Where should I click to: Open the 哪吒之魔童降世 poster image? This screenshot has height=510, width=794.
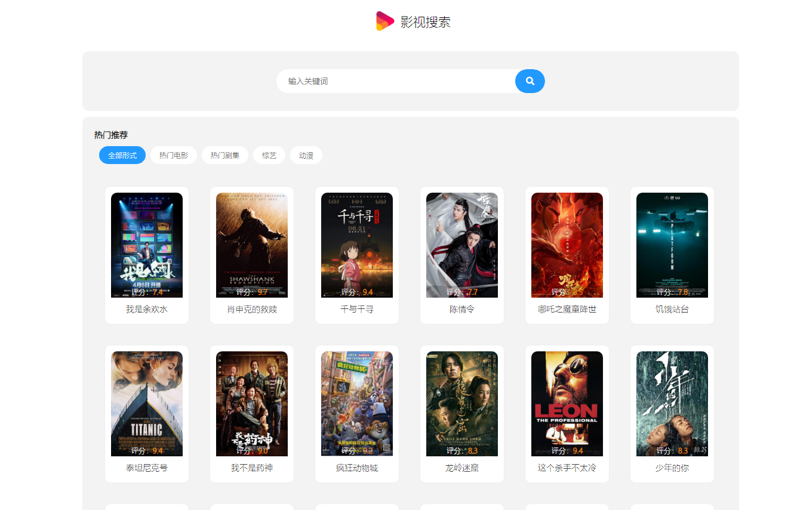click(x=567, y=245)
